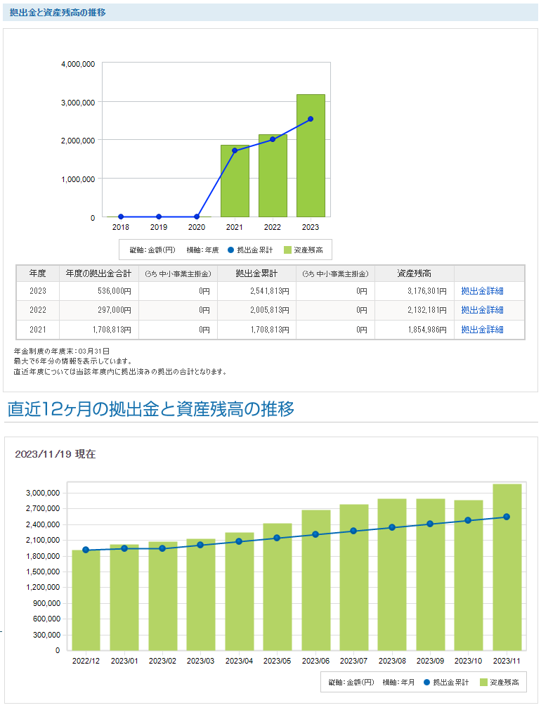Open 拠出金詳細 link for fiscal year 2022
The height and width of the screenshot is (710, 541).
pyautogui.click(x=482, y=310)
